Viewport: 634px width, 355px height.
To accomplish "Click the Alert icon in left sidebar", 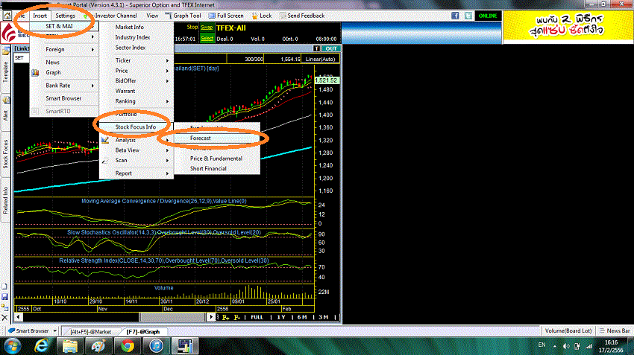I will (6, 100).
